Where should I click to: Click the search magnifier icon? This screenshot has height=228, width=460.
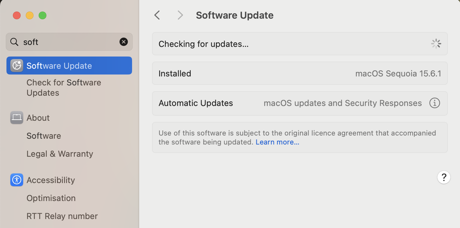tap(14, 42)
